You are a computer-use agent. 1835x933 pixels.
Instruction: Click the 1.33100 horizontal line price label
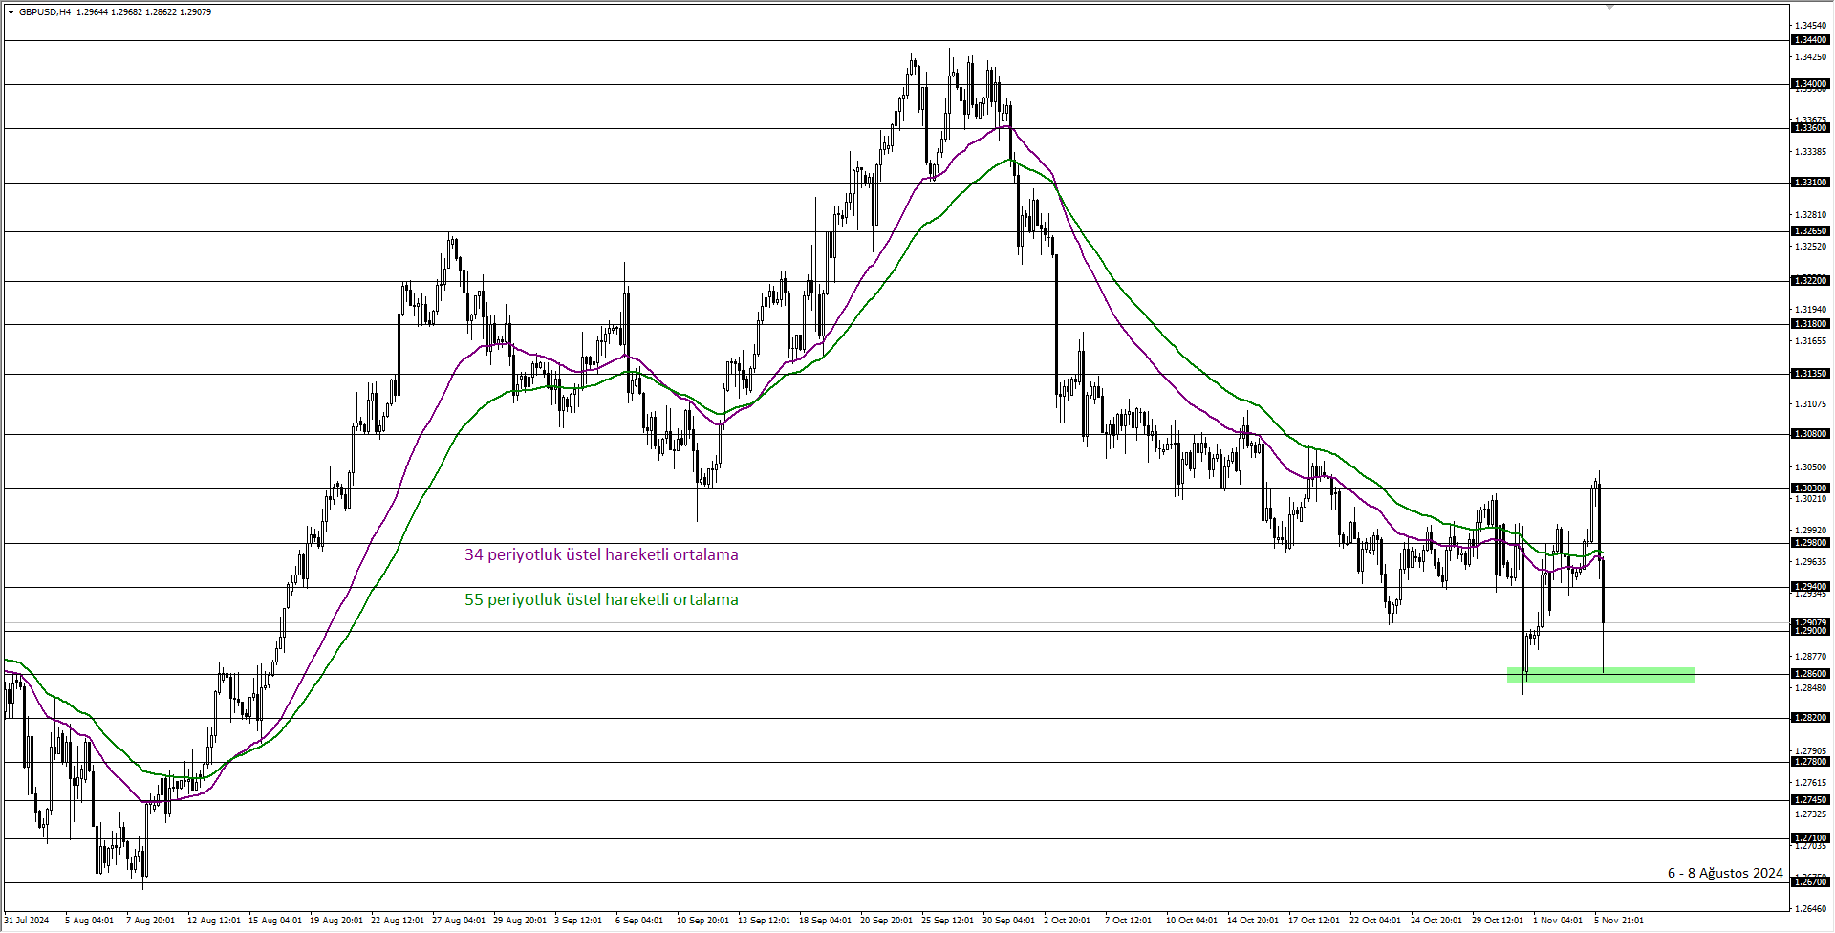[1810, 183]
